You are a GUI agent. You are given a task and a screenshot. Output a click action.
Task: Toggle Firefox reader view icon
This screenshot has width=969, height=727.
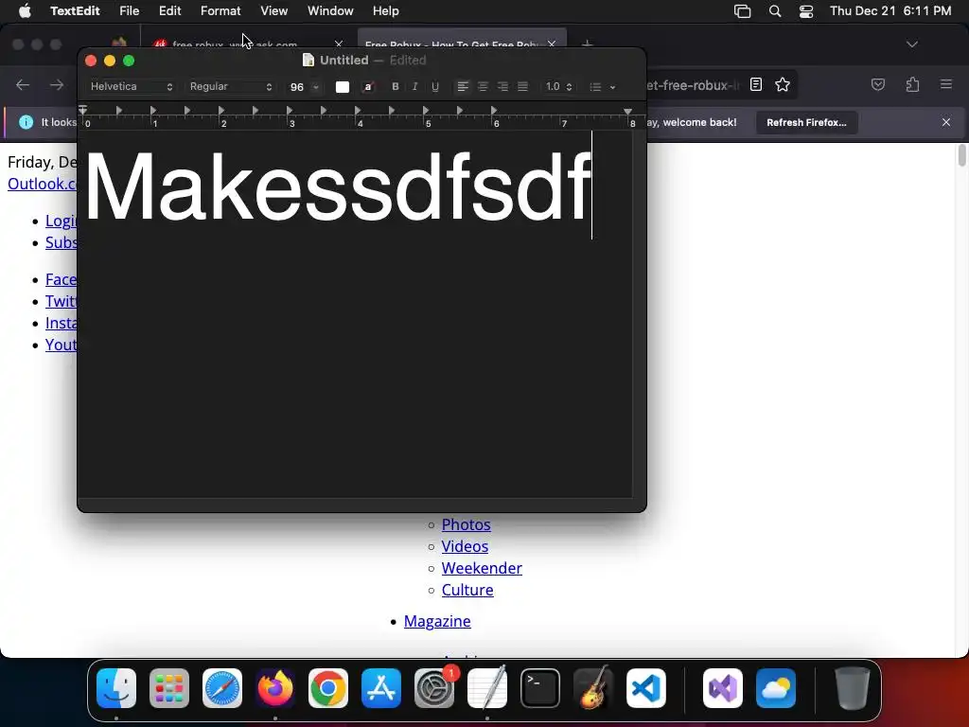(x=756, y=84)
